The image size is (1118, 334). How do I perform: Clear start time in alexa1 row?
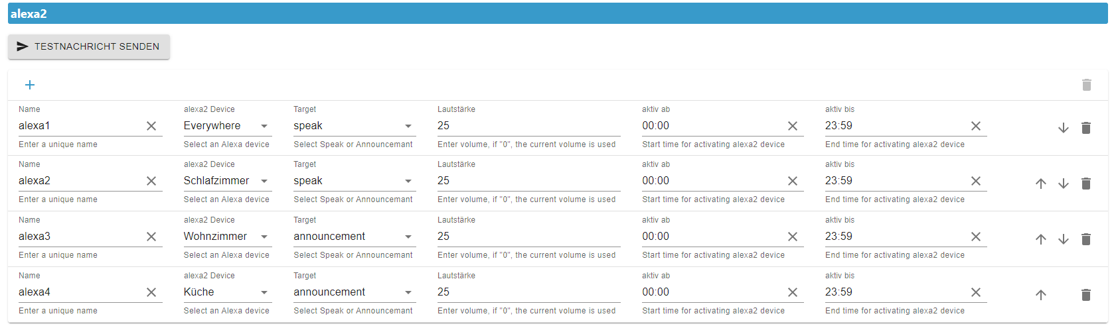793,126
